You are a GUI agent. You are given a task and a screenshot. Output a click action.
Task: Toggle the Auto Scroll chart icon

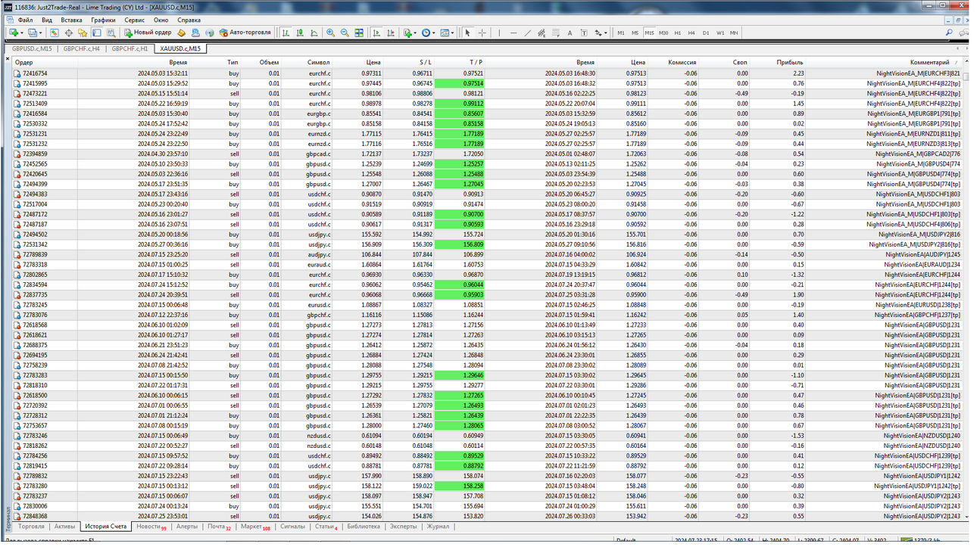point(376,33)
